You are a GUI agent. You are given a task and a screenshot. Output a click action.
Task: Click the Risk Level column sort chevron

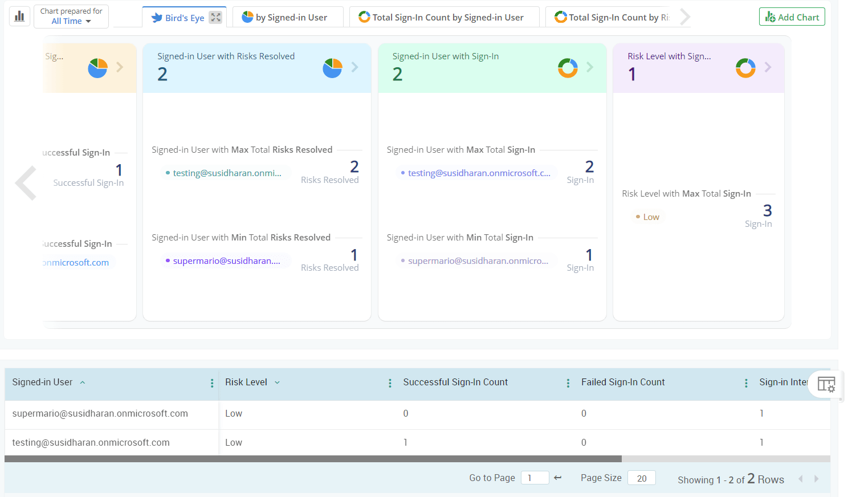277,382
